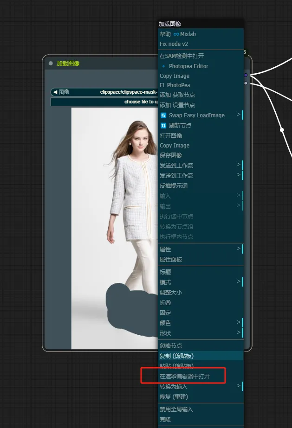Click Save Image (保存图像) menu item
This screenshot has height=428, width=292.
(171, 155)
